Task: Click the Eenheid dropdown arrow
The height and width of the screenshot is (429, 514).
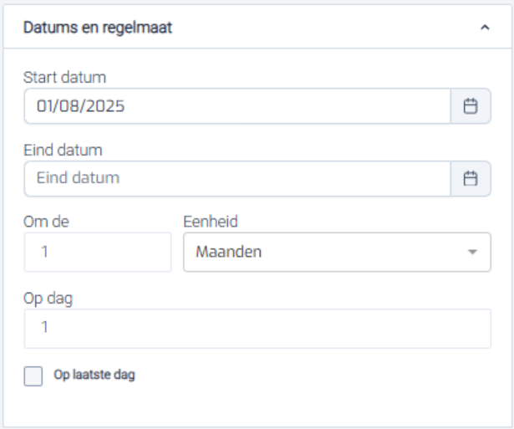Action: pos(473,252)
